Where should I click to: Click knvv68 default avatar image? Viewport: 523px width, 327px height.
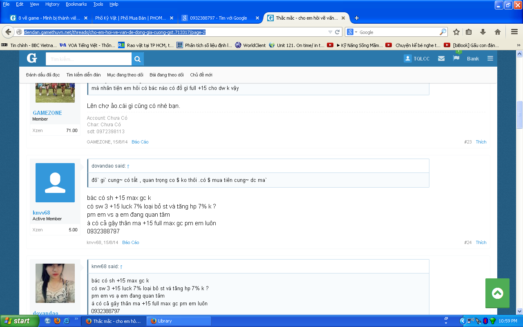point(55,183)
